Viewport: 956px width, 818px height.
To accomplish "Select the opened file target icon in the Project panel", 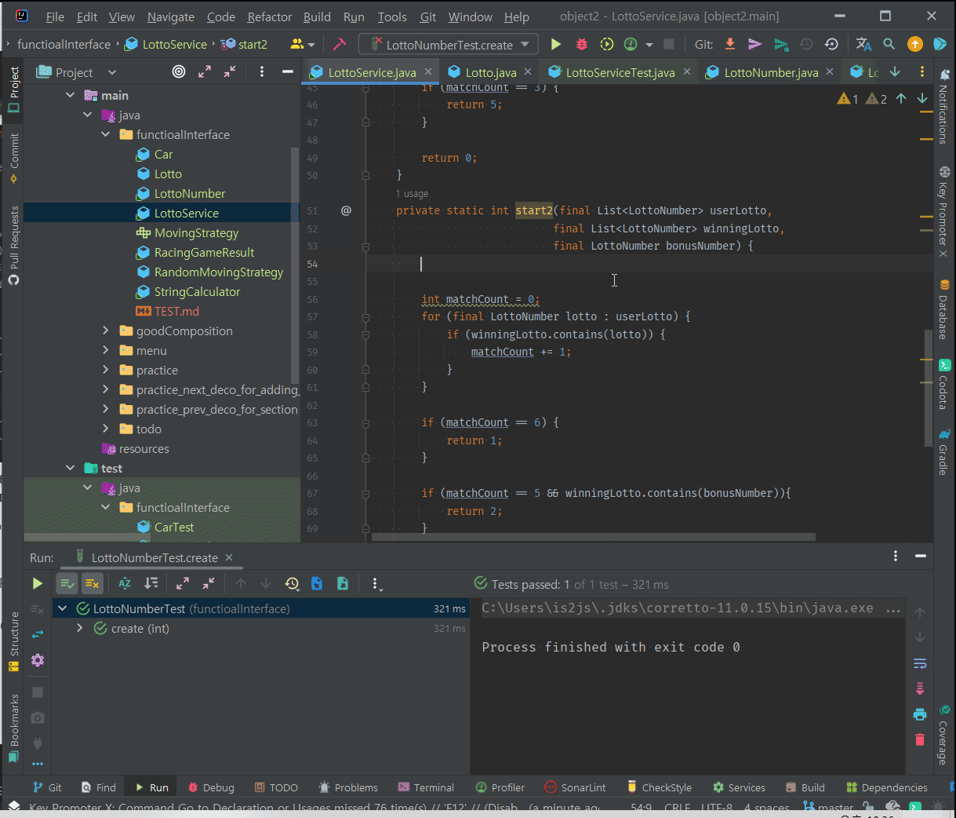I will click(x=179, y=72).
